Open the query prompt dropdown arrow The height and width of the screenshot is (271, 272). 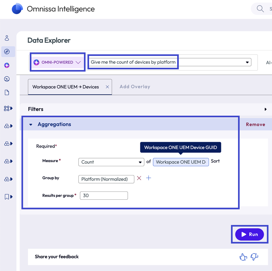(x=247, y=62)
